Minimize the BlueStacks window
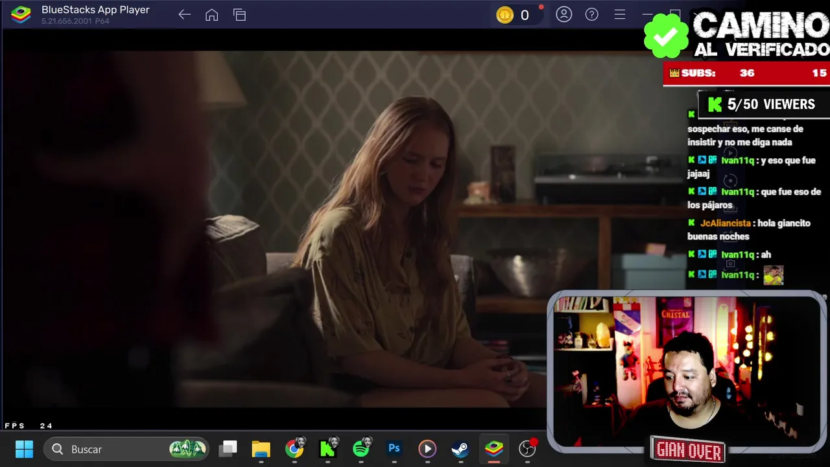The image size is (830, 467). (647, 14)
